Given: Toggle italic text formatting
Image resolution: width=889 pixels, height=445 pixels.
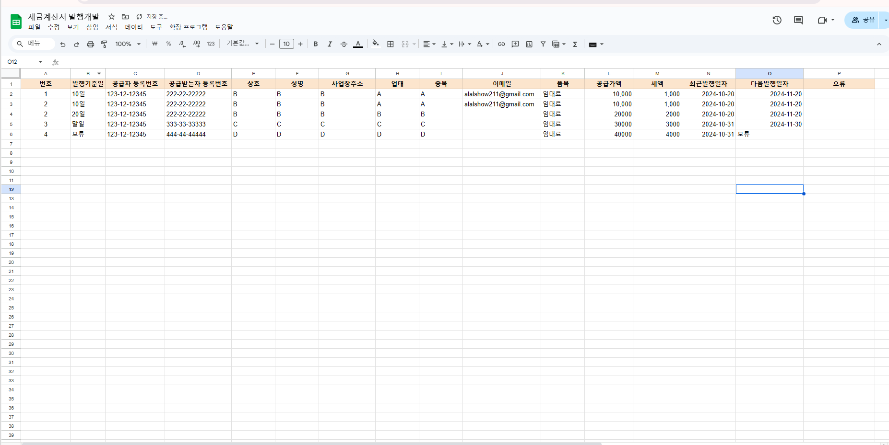Looking at the screenshot, I should [x=330, y=44].
